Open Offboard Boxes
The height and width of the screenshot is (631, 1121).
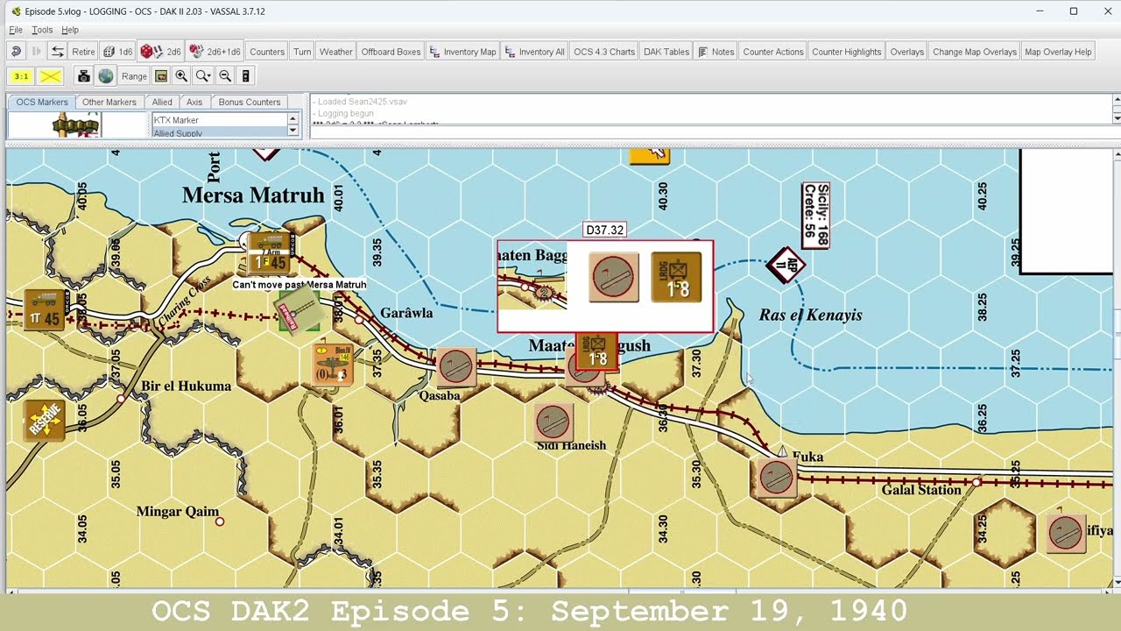[391, 52]
